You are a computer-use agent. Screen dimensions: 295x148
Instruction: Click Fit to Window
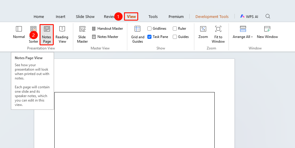click(218, 34)
